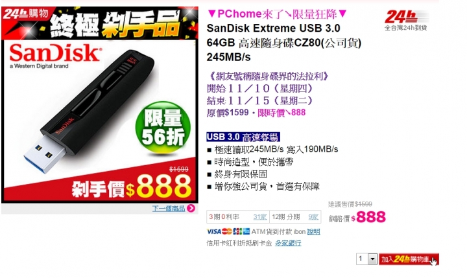Click the SanDisk USB drive product image
The height and width of the screenshot is (278, 467).
point(90,111)
